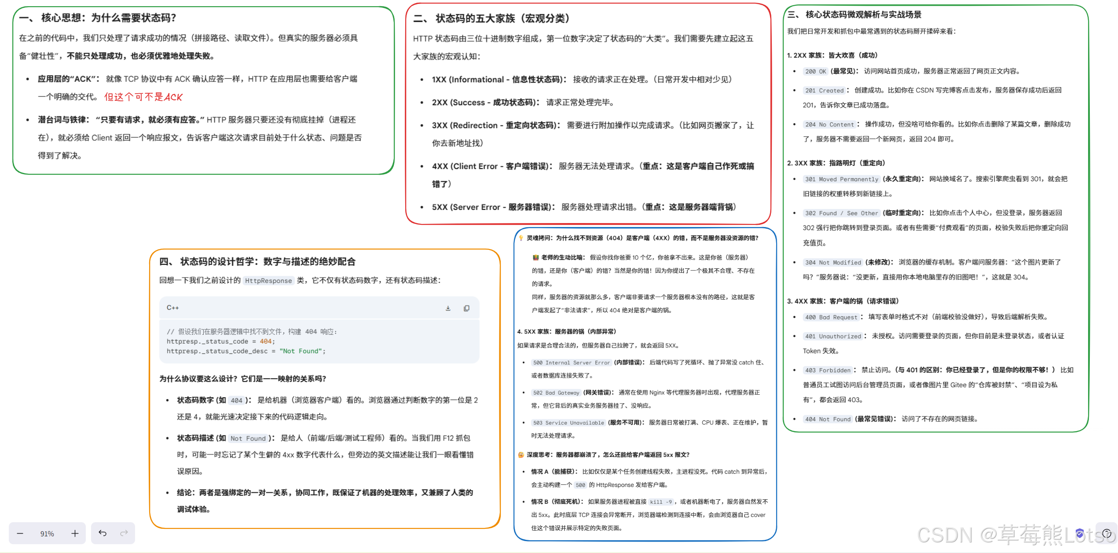The width and height of the screenshot is (1118, 553).
Task: Click the 91% zoom level readout
Action: (47, 534)
